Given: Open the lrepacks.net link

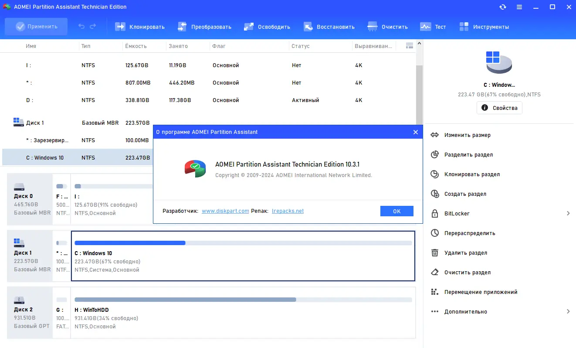Looking at the screenshot, I should click(x=288, y=211).
